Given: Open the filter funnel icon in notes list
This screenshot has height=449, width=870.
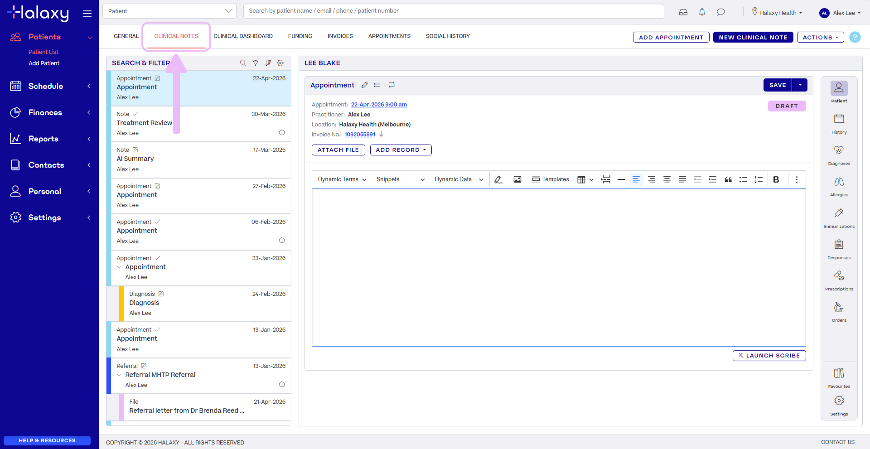Looking at the screenshot, I should [x=256, y=63].
